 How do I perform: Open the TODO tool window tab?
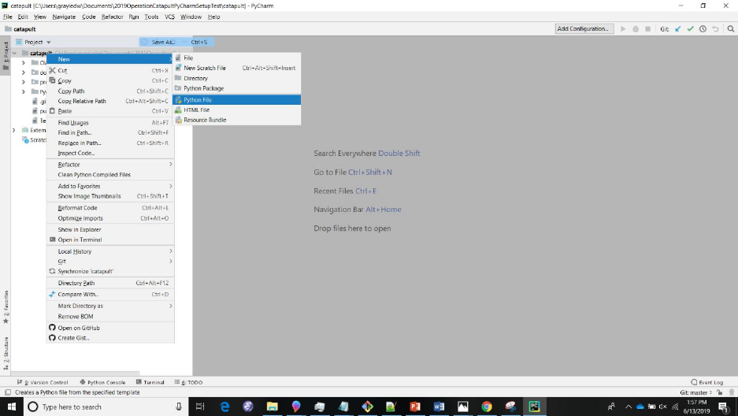pyautogui.click(x=188, y=382)
